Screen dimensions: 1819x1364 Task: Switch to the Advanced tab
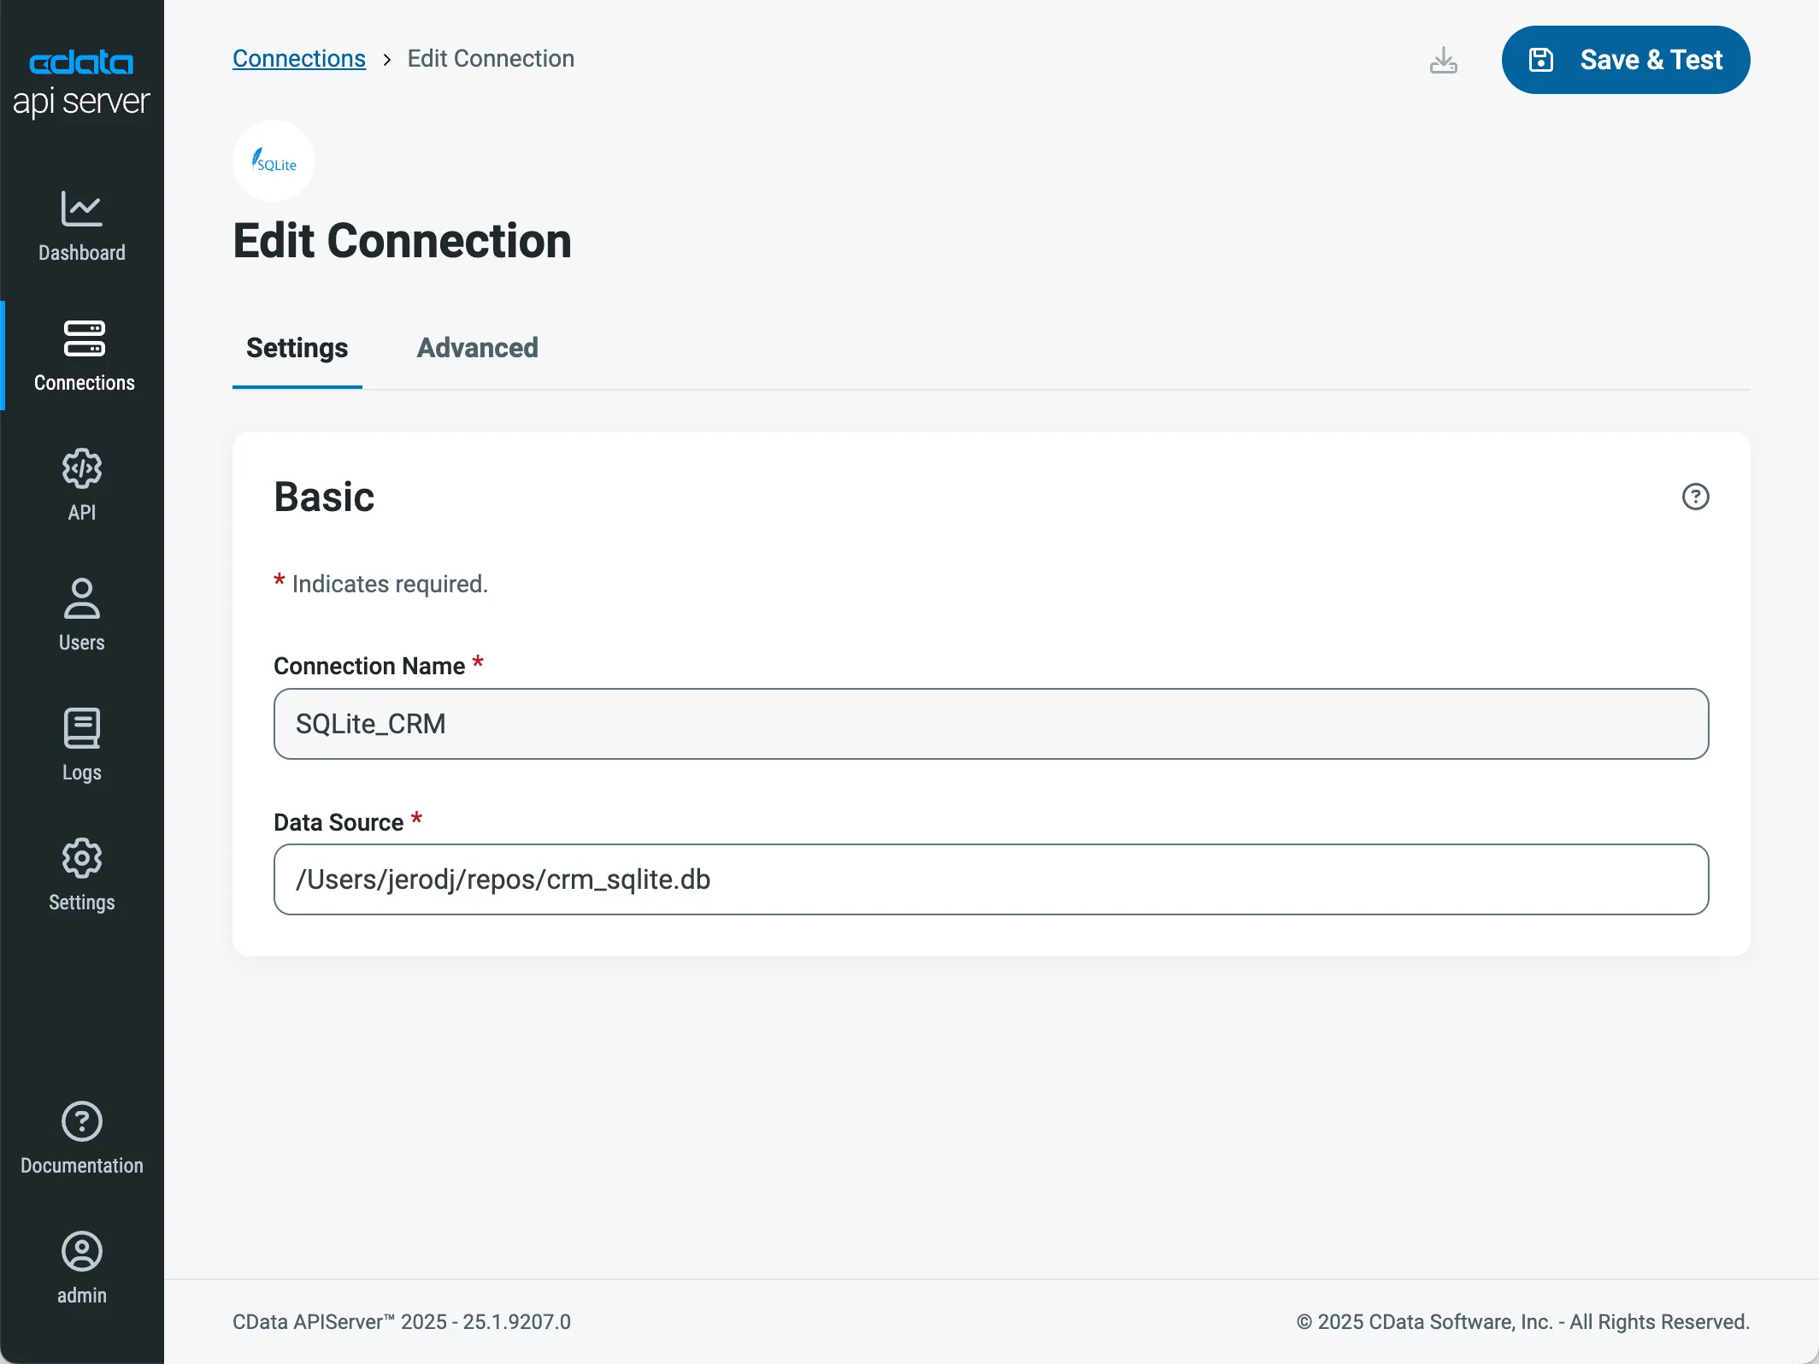pyautogui.click(x=477, y=349)
